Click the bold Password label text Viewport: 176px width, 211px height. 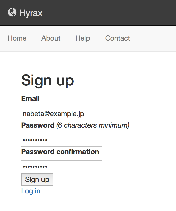click(x=38, y=125)
